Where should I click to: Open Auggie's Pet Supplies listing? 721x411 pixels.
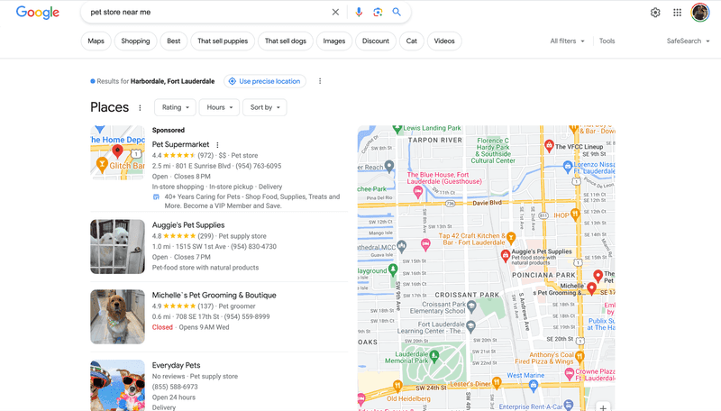(x=188, y=225)
